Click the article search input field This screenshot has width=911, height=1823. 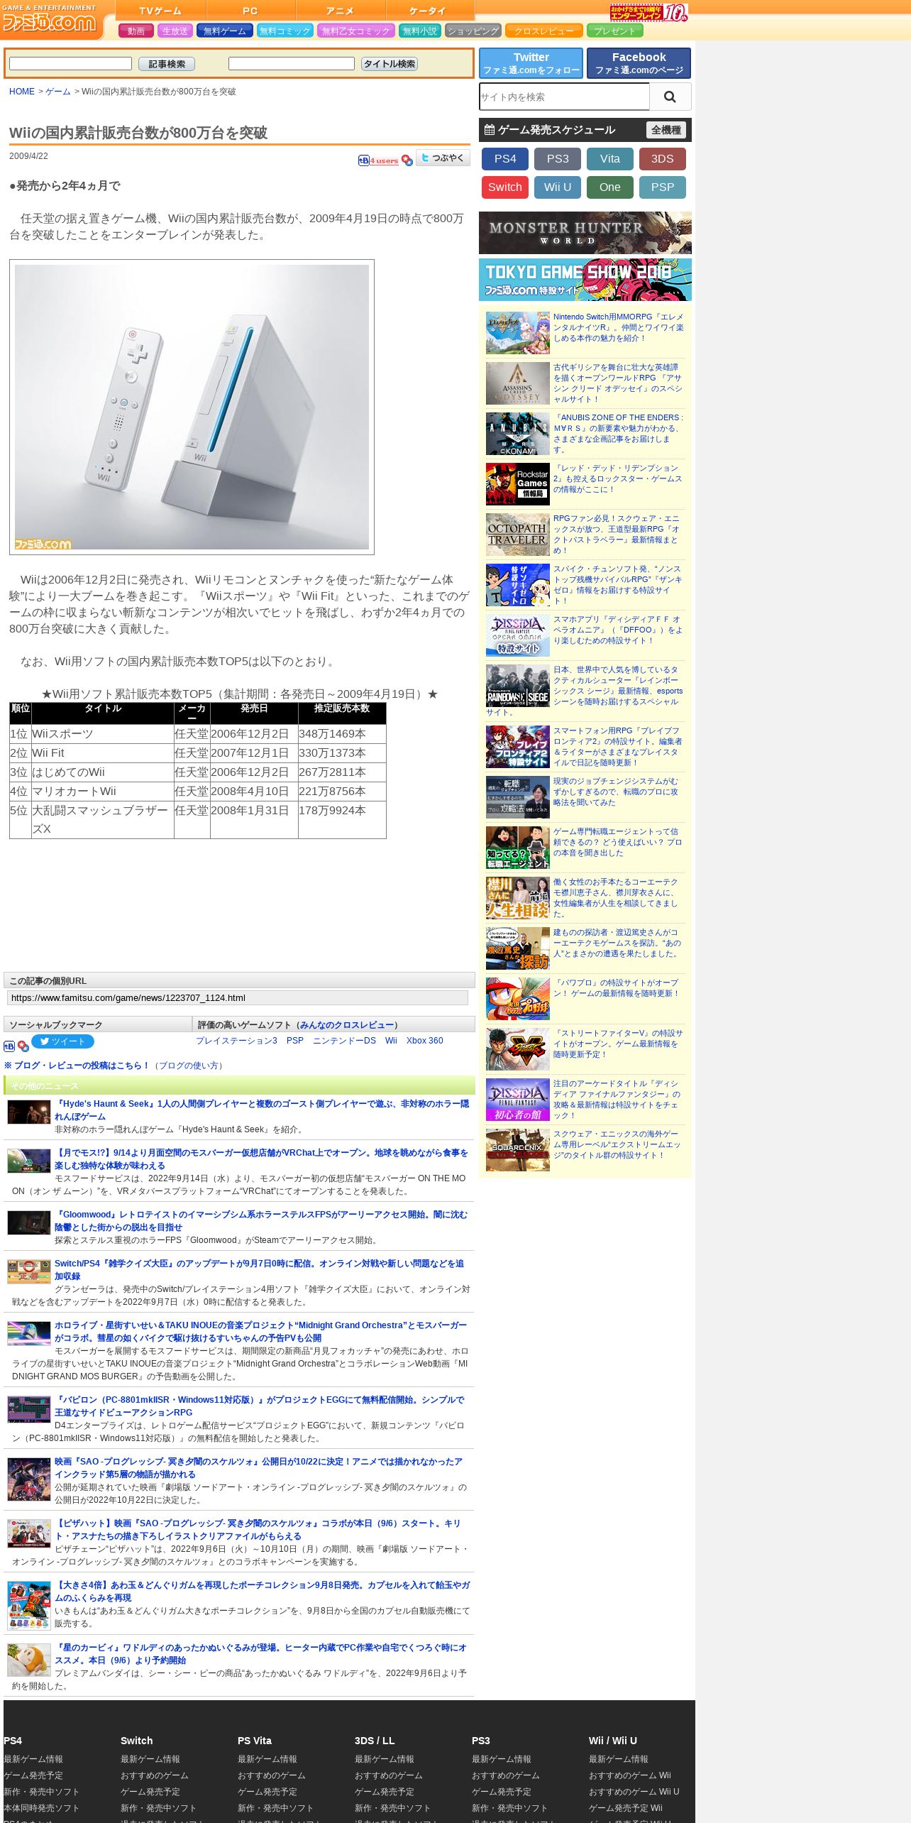(x=70, y=64)
